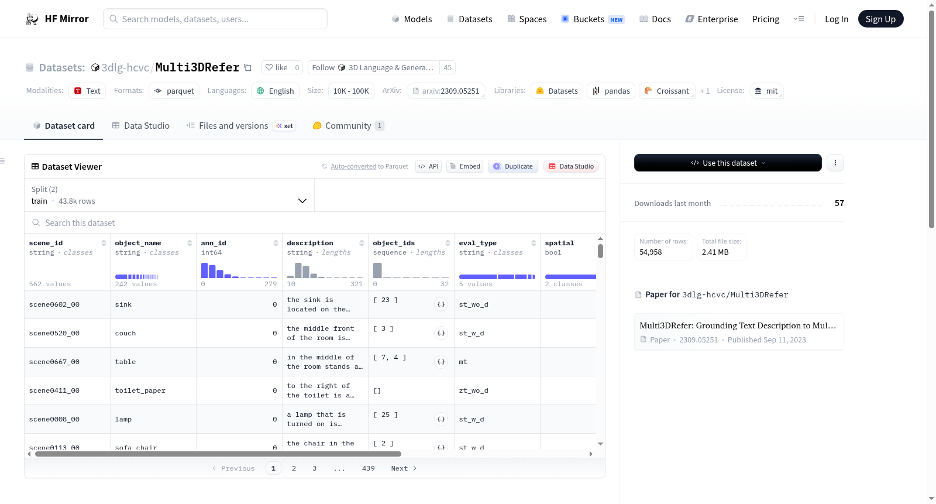
Task: Click the arxiv:2309.05251 tag
Action: pyautogui.click(x=446, y=91)
